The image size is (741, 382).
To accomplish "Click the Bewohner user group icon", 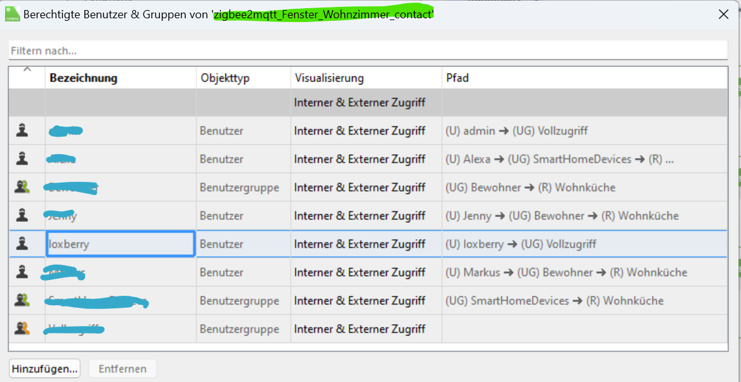I will (23, 188).
